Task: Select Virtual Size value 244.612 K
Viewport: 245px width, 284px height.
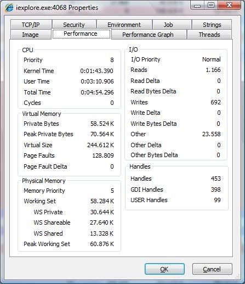Action: point(100,145)
